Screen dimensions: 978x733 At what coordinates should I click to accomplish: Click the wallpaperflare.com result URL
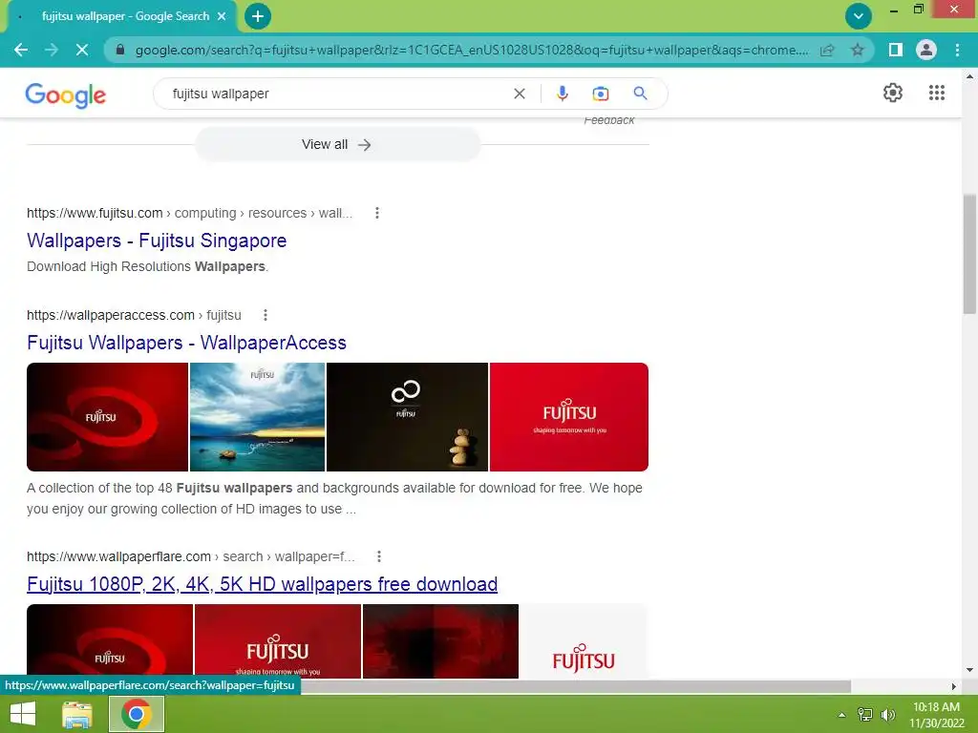click(191, 556)
